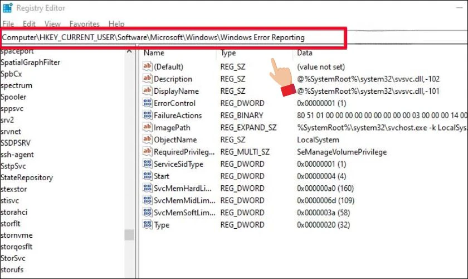Image resolution: width=468 pixels, height=279 pixels.
Task: Click the SvcMemMidLimit DWORD icon
Action: pyautogui.click(x=148, y=200)
